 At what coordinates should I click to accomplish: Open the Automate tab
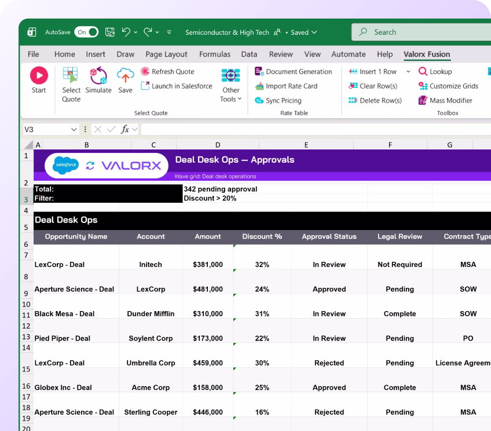click(x=349, y=54)
